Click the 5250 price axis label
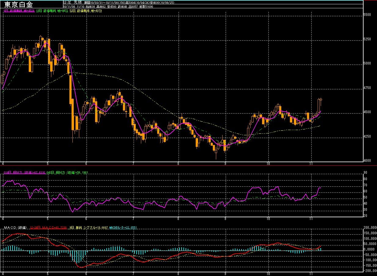Screen dimensions: 377x276 click(x=367, y=39)
